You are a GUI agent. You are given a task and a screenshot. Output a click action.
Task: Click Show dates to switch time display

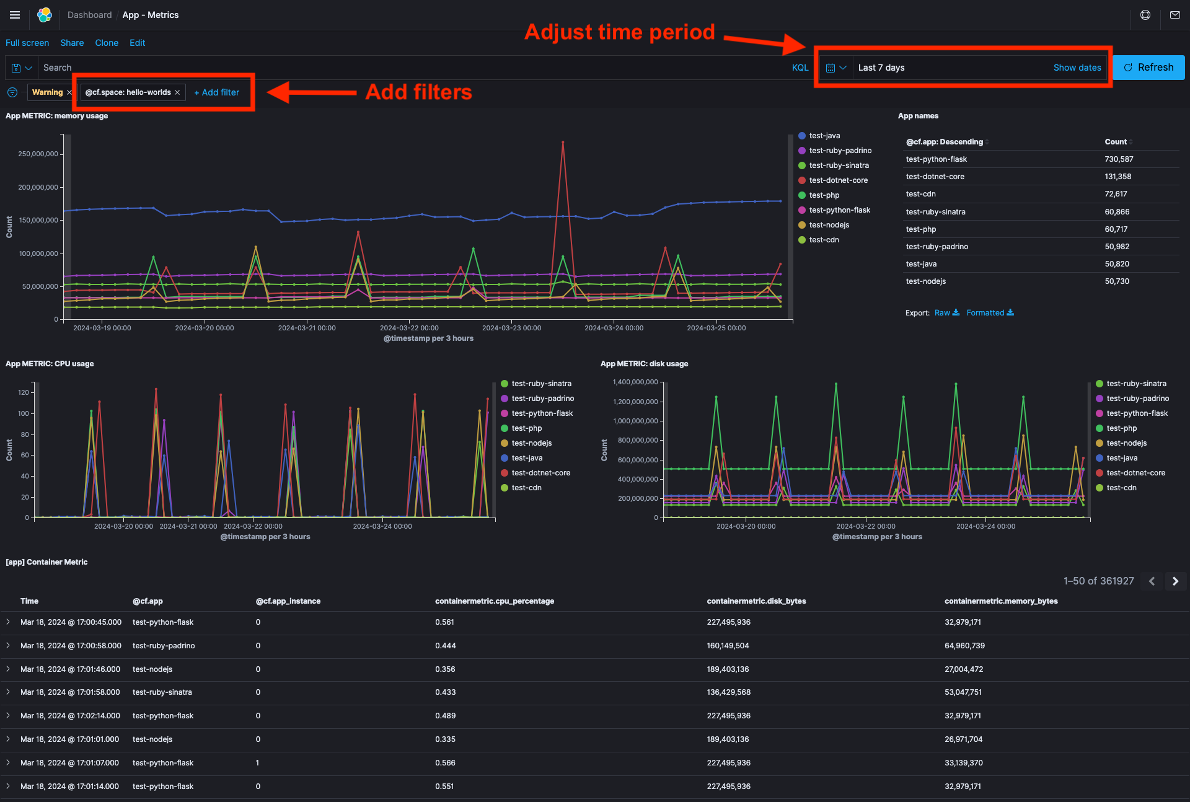pyautogui.click(x=1077, y=68)
